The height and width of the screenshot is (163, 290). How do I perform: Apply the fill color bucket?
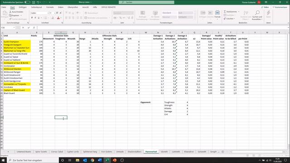[x=53, y=18]
